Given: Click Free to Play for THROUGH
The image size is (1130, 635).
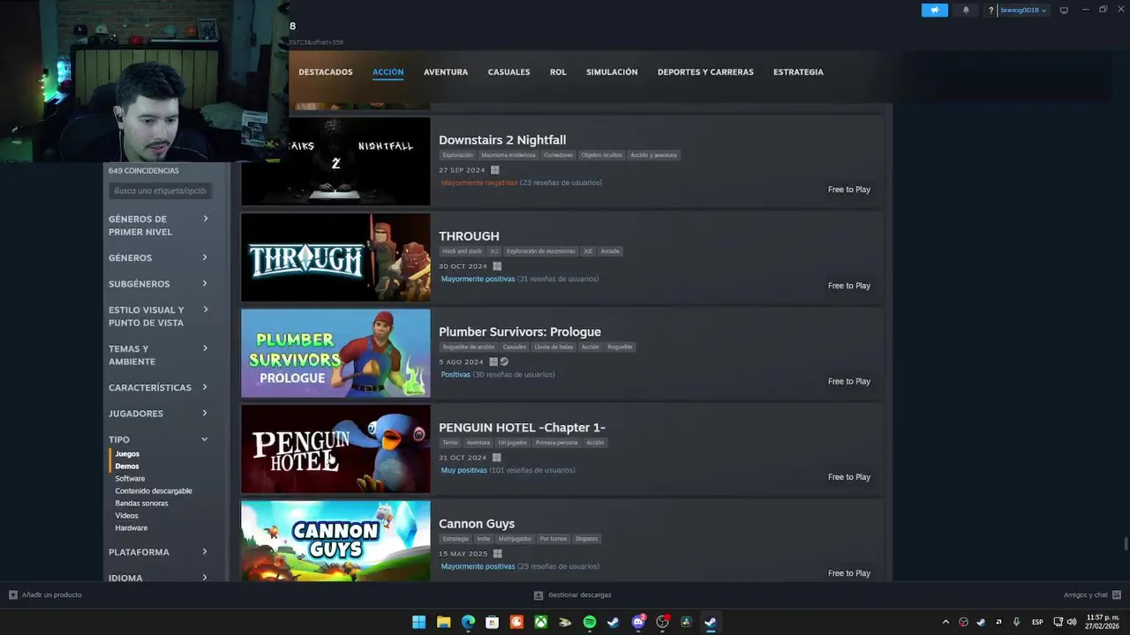Looking at the screenshot, I should (849, 286).
